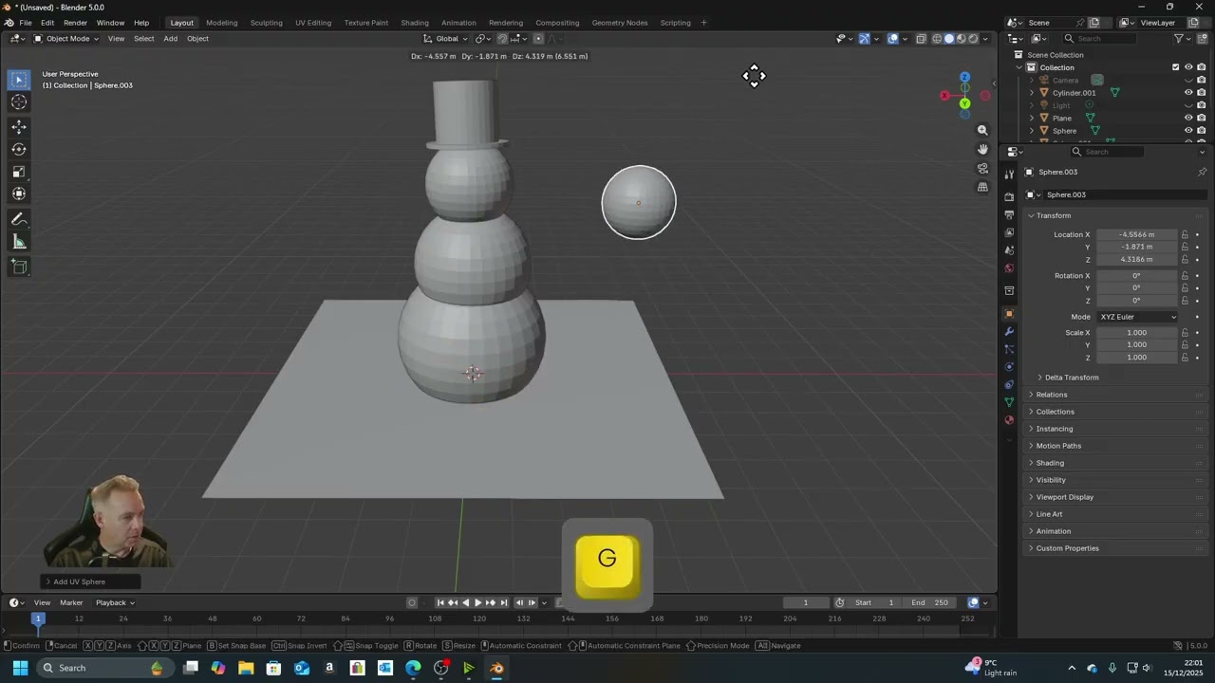The height and width of the screenshot is (683, 1215).
Task: Click the Scale X value field
Action: [x=1137, y=333]
